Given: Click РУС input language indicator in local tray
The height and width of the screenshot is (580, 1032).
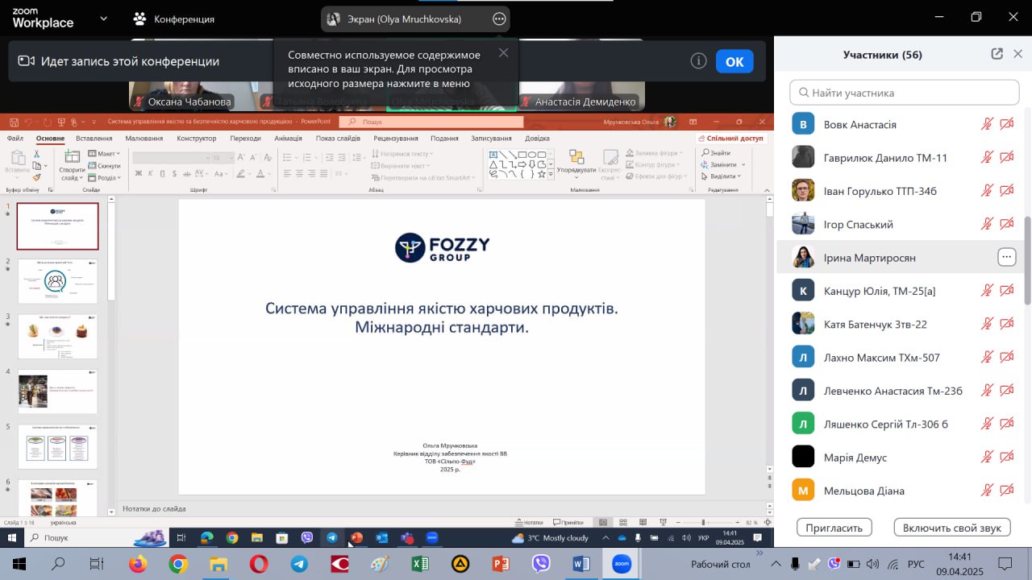Looking at the screenshot, I should [917, 564].
